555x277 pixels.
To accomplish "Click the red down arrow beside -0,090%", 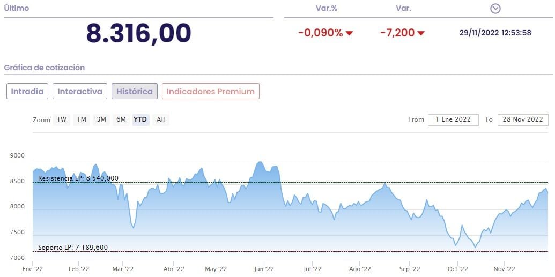I will tap(350, 33).
